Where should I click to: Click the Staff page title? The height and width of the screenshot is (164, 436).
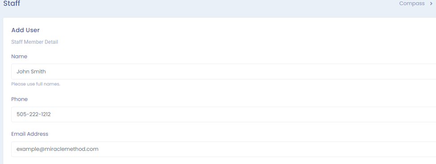(x=12, y=4)
